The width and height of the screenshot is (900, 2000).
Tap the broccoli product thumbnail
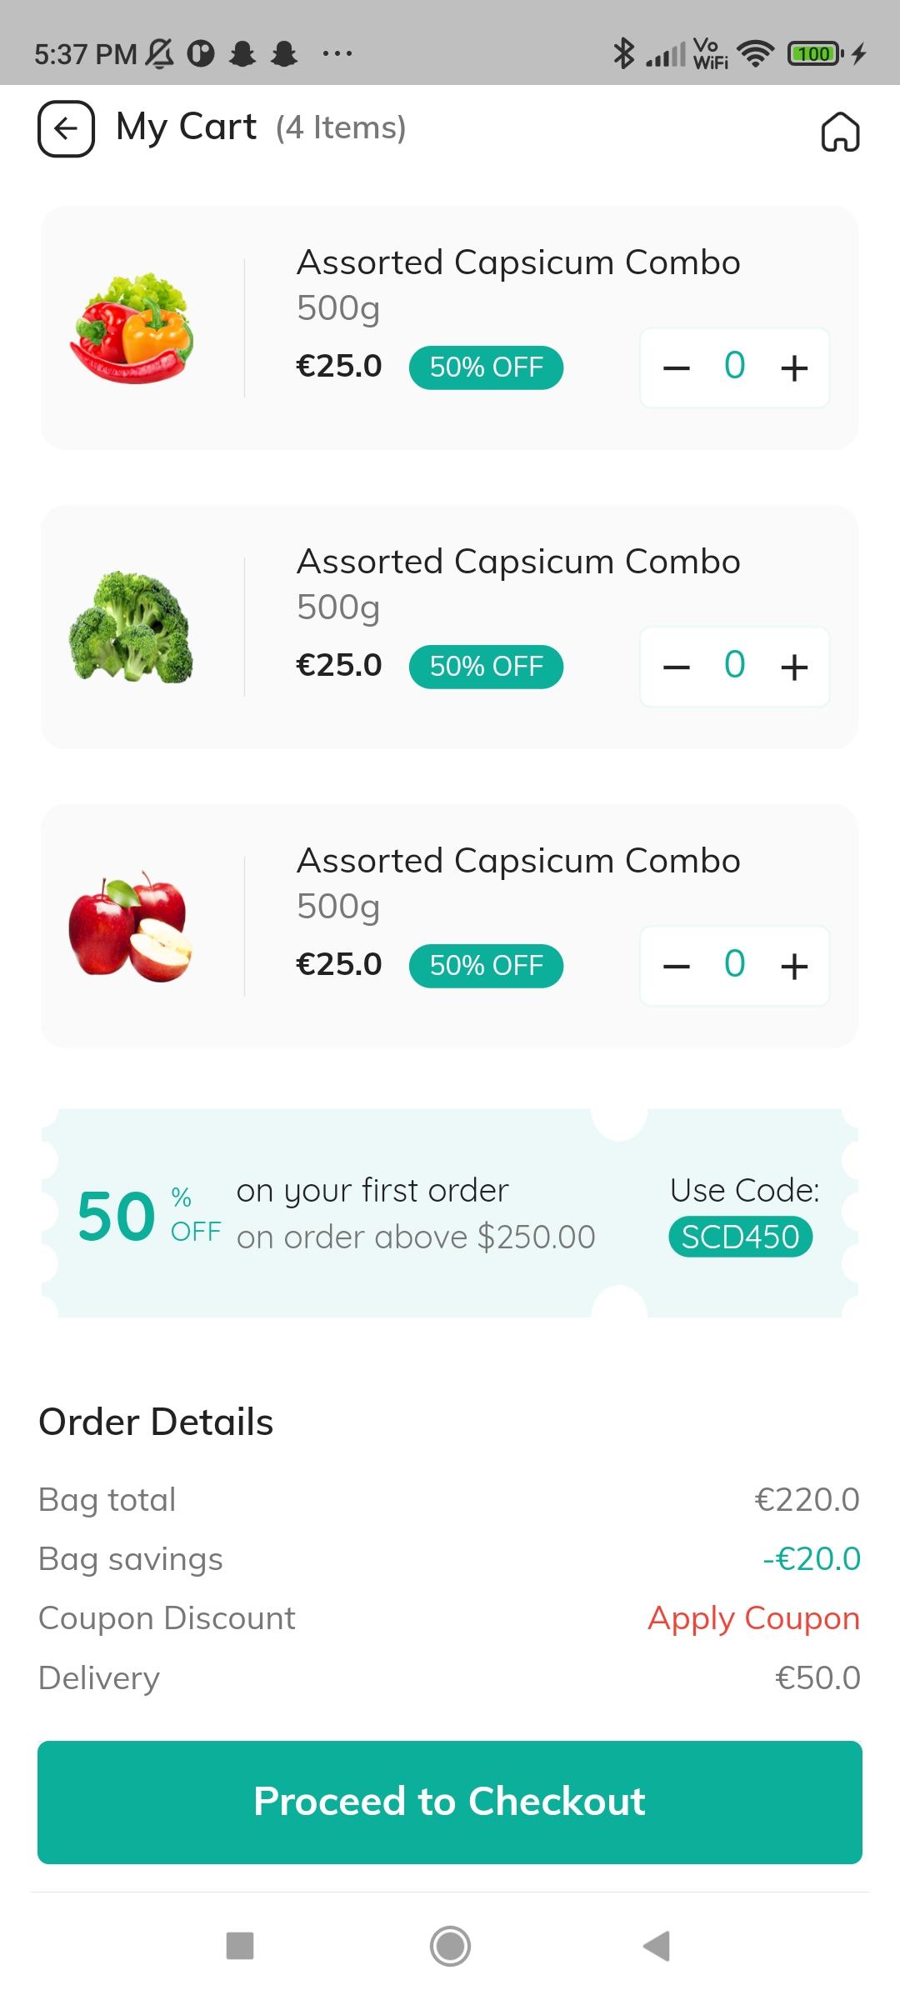click(132, 627)
